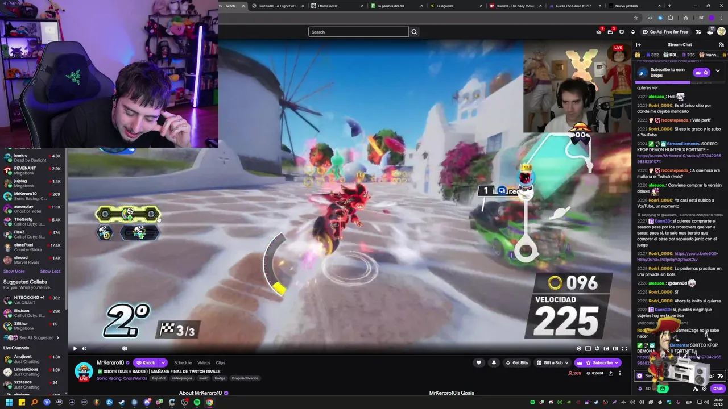The width and height of the screenshot is (728, 409).
Task: Open Spotify from the taskbar
Action: pos(197,402)
